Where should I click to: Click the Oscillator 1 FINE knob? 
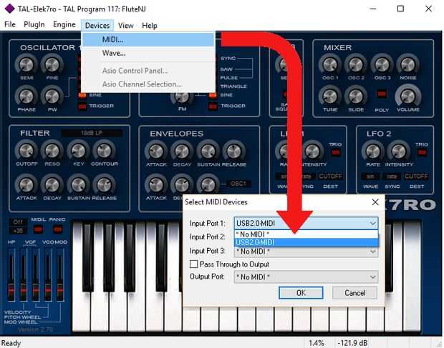52,64
